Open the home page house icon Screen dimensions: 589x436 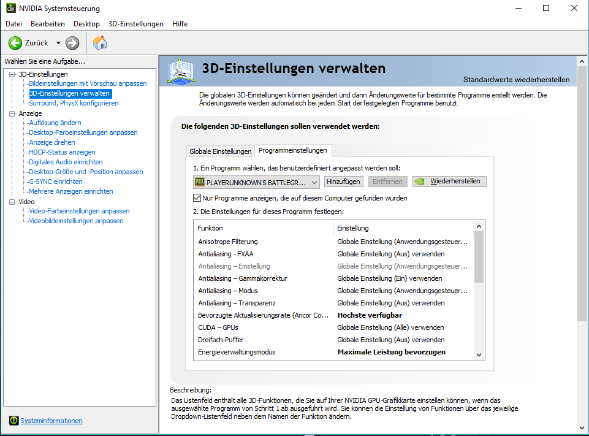click(x=100, y=43)
